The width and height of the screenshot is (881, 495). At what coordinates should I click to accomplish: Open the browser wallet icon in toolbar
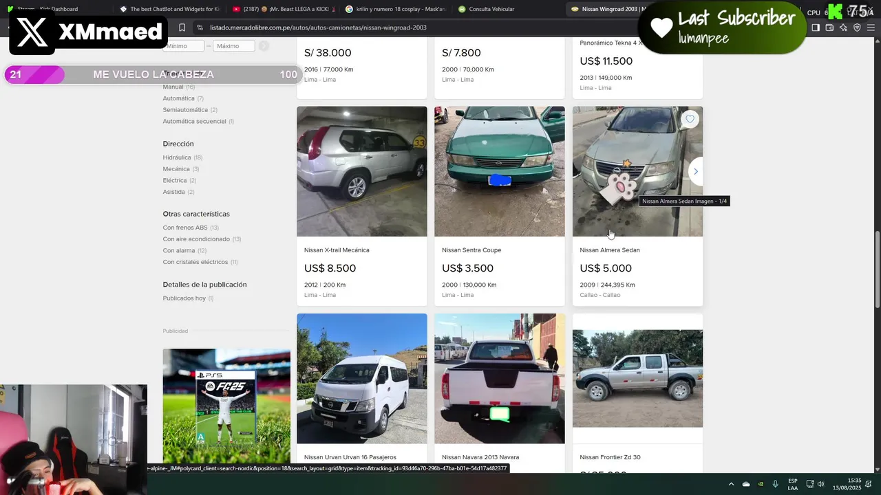point(829,27)
